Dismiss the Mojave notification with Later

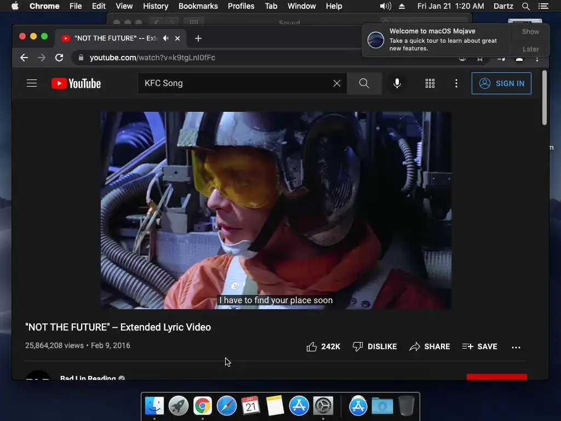click(530, 49)
